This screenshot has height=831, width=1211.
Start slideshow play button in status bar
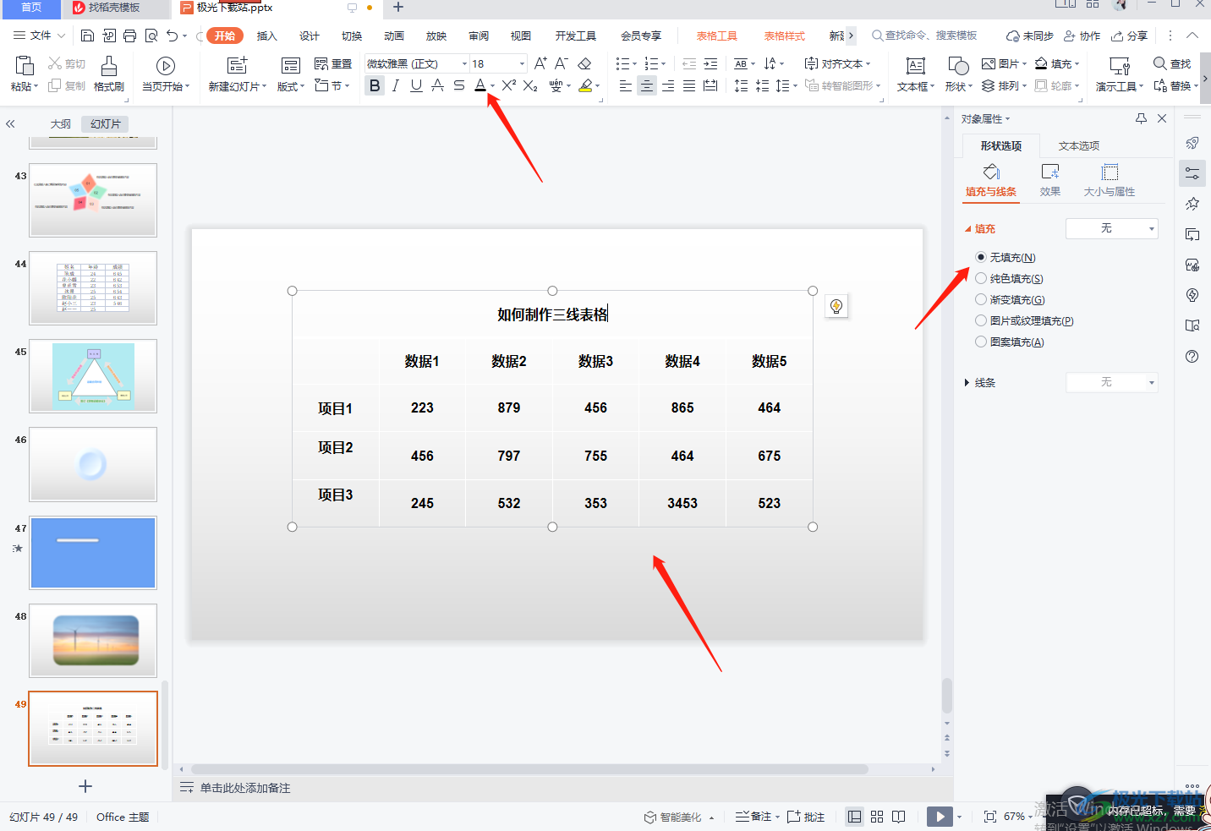click(x=939, y=817)
